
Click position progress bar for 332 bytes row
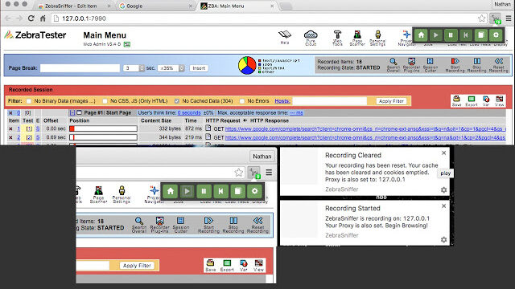tap(103, 128)
